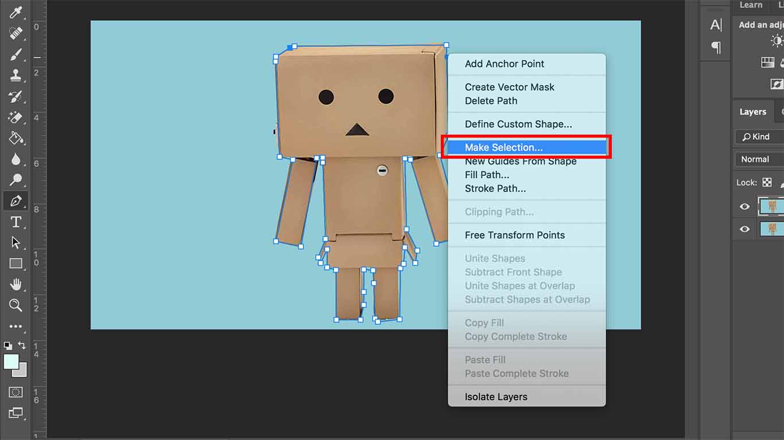Click Free Transform Points option
Image resolution: width=784 pixels, height=440 pixels.
click(x=514, y=235)
